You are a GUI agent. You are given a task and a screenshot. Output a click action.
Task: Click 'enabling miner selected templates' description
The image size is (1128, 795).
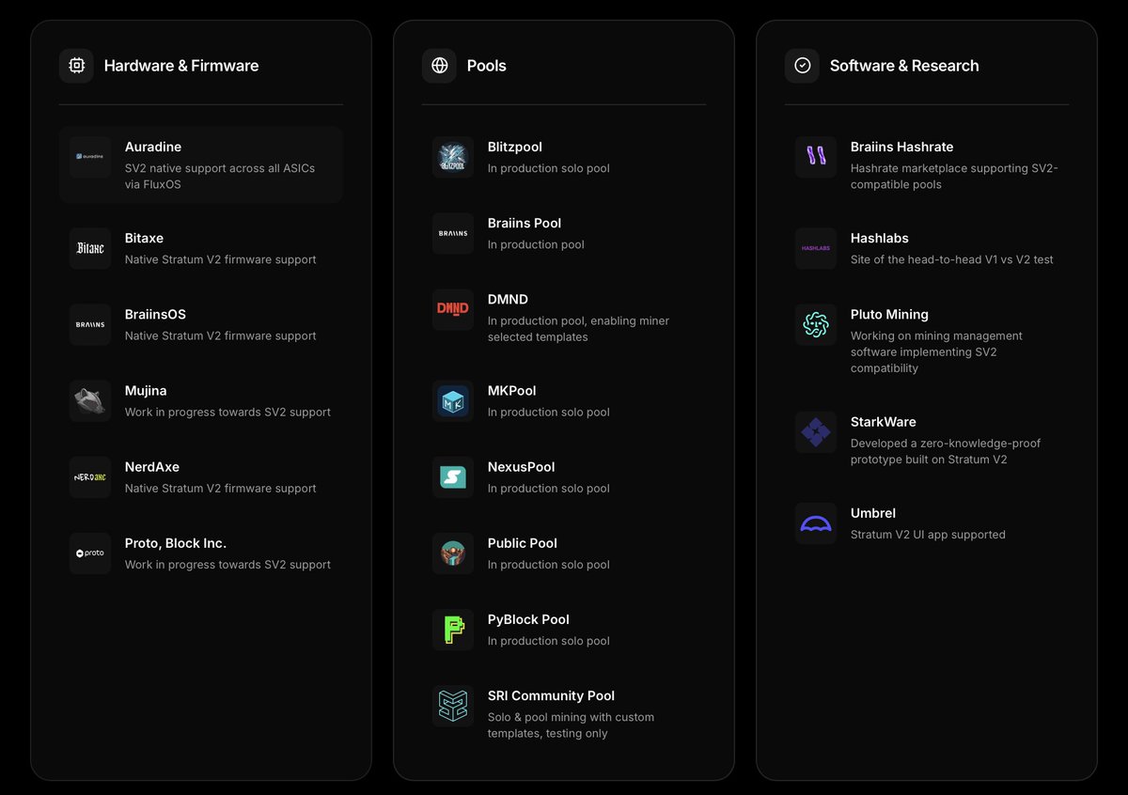pos(578,329)
